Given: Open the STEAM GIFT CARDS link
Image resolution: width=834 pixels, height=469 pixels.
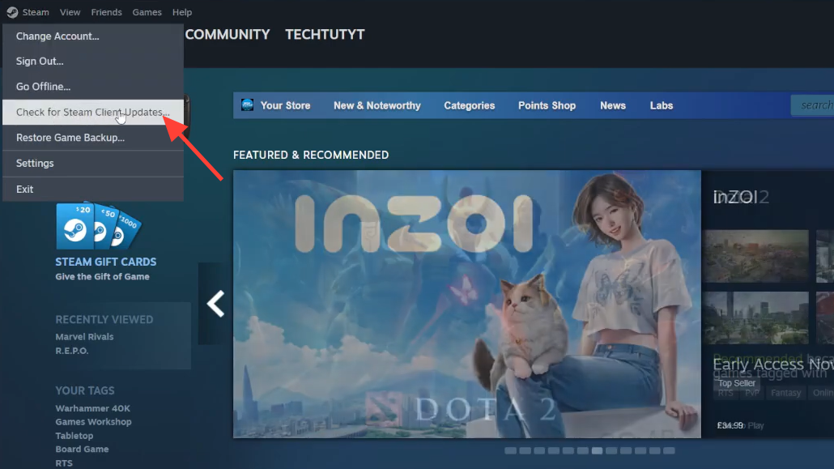Looking at the screenshot, I should click(x=106, y=262).
